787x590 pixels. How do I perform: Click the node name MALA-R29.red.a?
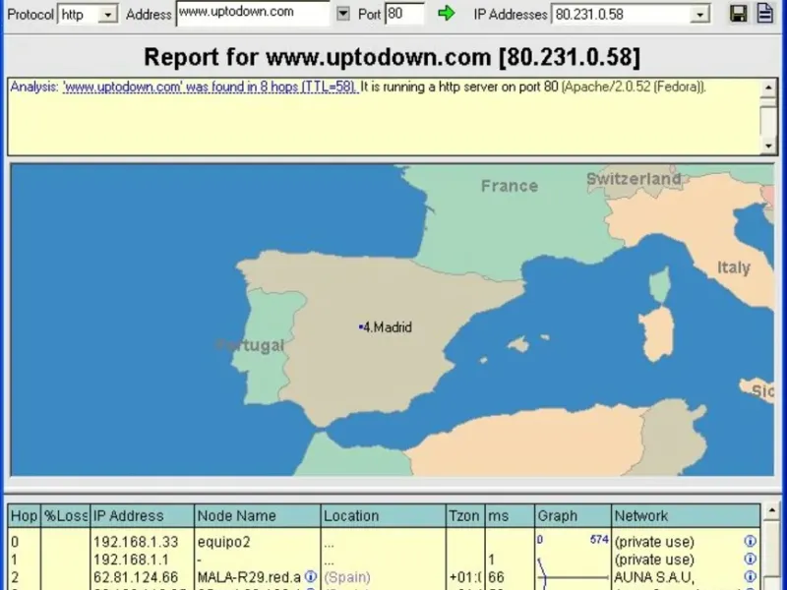(x=249, y=577)
